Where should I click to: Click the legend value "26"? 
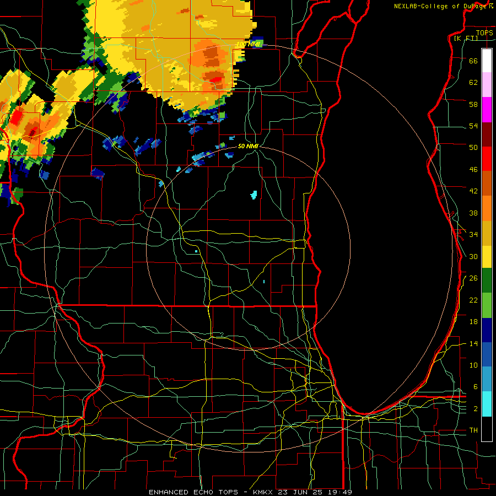473,278
